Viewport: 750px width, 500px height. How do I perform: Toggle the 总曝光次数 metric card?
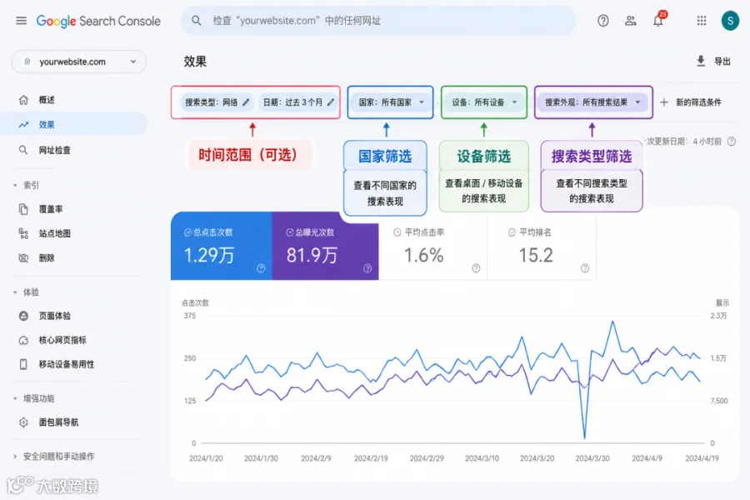(x=325, y=246)
